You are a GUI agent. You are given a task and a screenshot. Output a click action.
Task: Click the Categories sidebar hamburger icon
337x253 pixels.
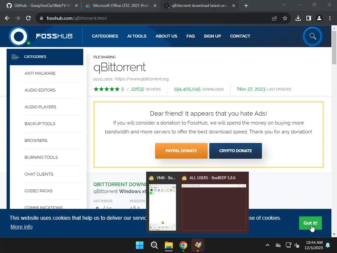pos(15,57)
